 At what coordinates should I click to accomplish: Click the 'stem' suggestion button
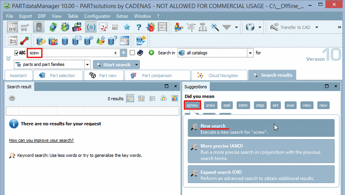tap(243, 105)
